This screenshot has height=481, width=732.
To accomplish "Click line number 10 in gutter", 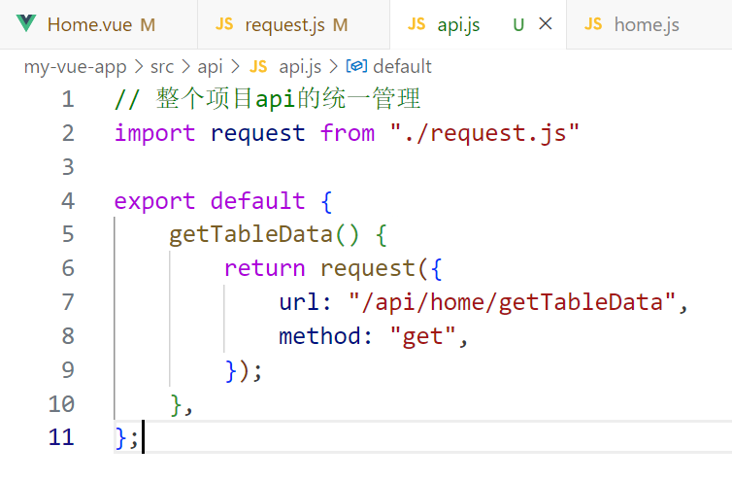I will (x=61, y=404).
